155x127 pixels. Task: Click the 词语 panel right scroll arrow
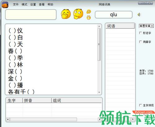[x=133, y=119]
